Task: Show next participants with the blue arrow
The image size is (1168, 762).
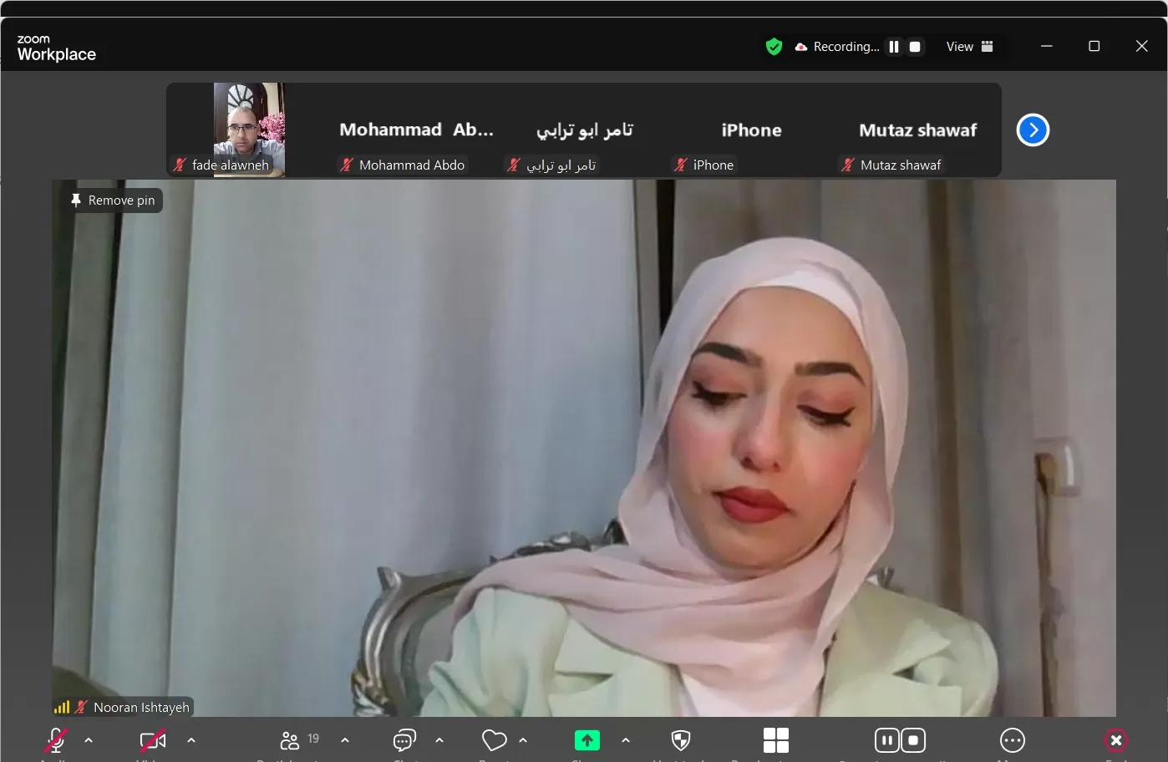Action: [1033, 130]
